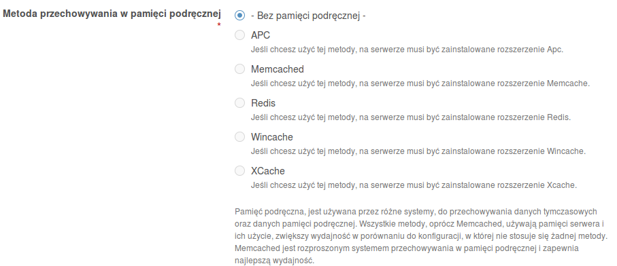The height and width of the screenshot is (266, 617).
Task: Click the XCache option label text
Action: (268, 171)
